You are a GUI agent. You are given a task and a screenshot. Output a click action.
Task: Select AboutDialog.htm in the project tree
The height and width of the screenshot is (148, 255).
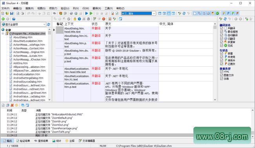coord(23,37)
